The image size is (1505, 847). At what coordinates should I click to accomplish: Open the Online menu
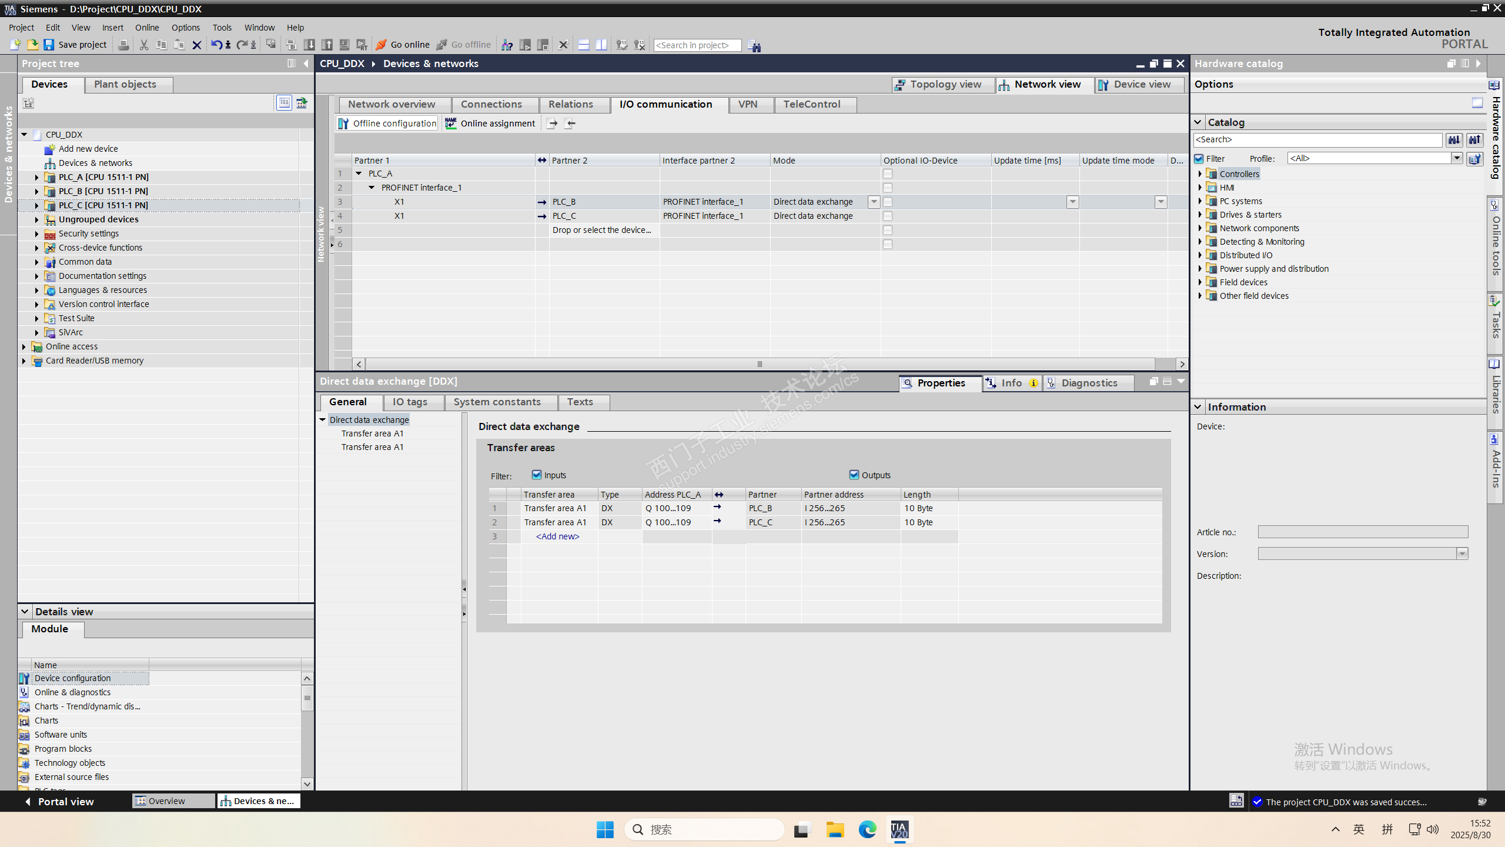point(147,28)
